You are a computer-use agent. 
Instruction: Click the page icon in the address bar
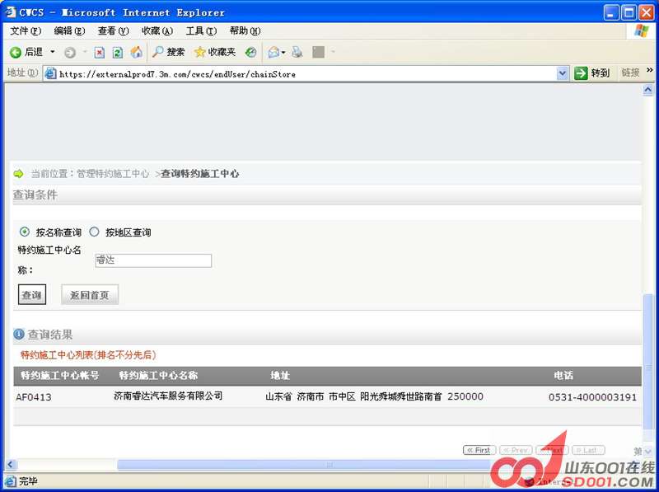pos(50,73)
